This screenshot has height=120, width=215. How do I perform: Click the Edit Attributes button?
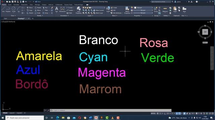(x=116, y=13)
